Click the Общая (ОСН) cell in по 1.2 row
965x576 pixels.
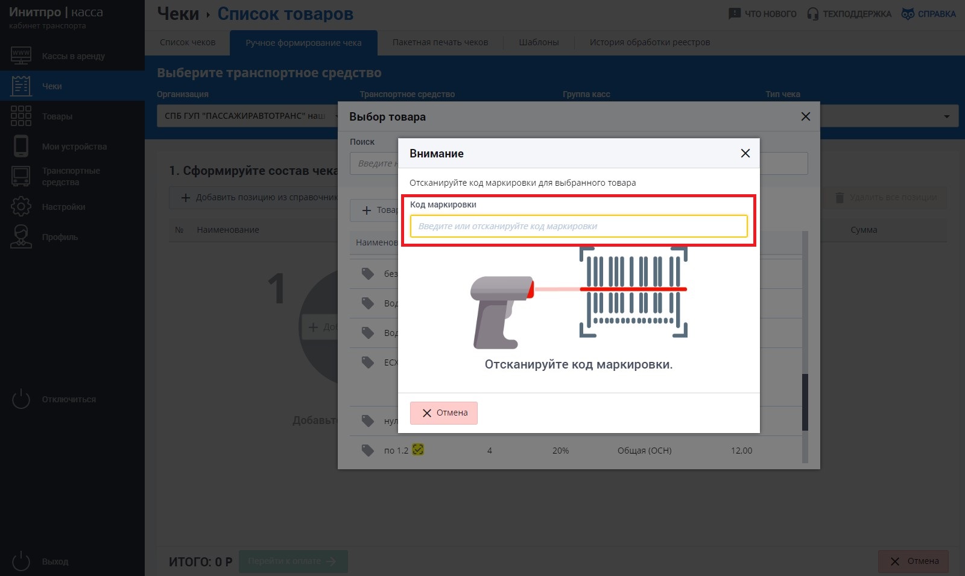(x=645, y=451)
